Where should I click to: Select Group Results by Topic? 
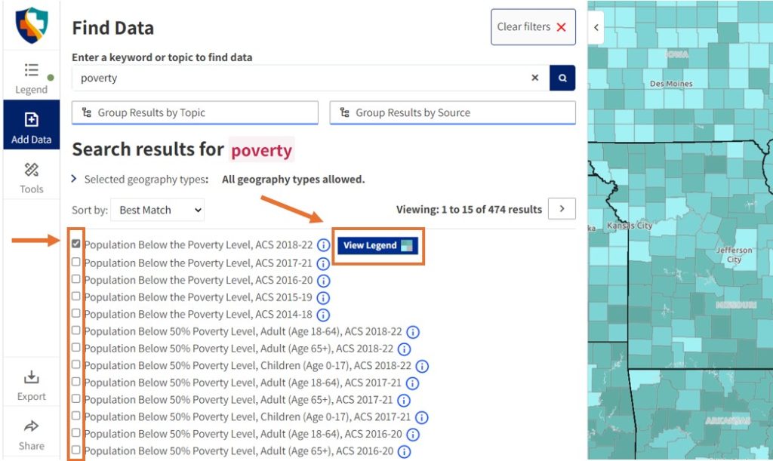point(195,112)
